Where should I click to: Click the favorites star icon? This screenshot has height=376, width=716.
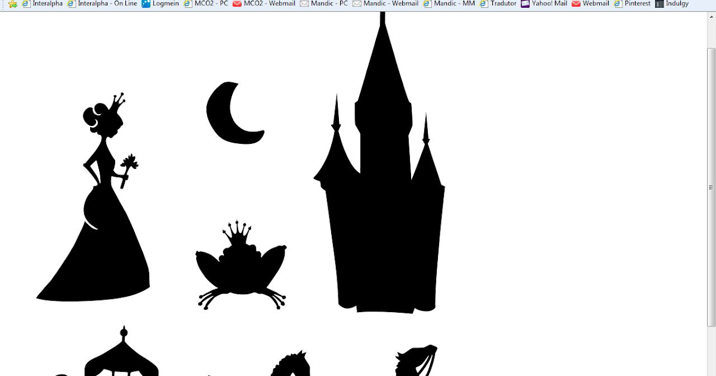[13, 4]
